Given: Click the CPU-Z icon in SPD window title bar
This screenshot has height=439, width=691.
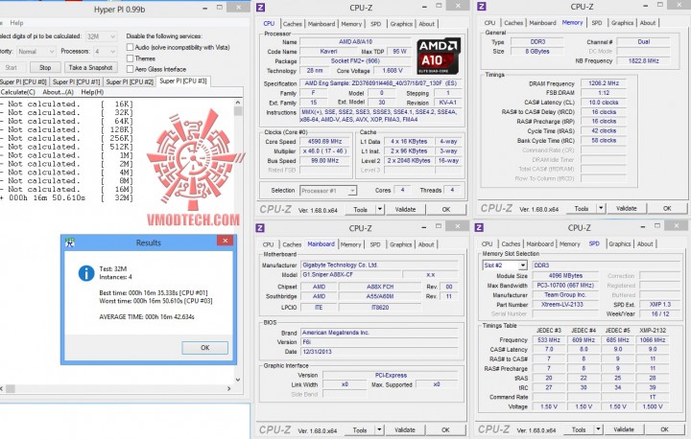Looking at the screenshot, I should 479,227.
